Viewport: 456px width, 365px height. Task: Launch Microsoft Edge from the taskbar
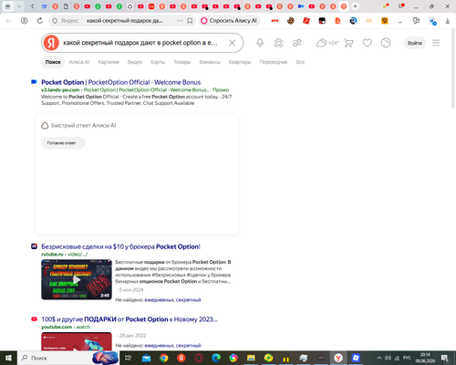[x=216, y=358]
